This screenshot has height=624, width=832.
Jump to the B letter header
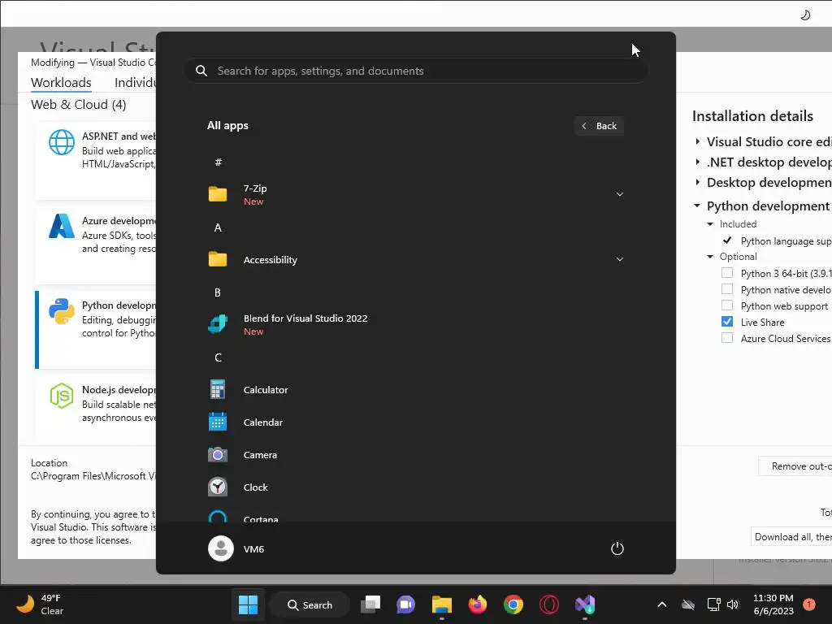point(218,292)
